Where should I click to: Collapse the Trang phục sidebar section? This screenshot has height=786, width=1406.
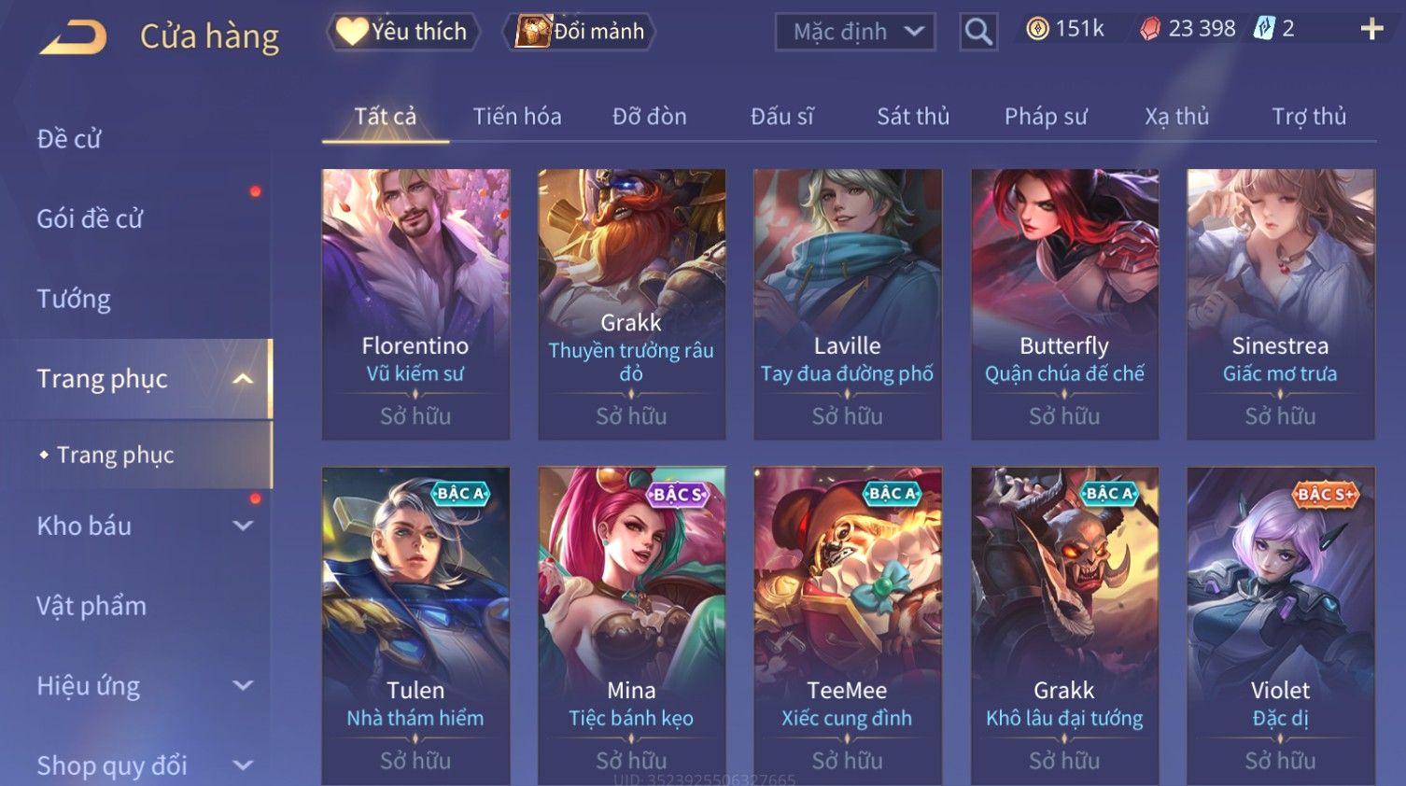click(243, 379)
